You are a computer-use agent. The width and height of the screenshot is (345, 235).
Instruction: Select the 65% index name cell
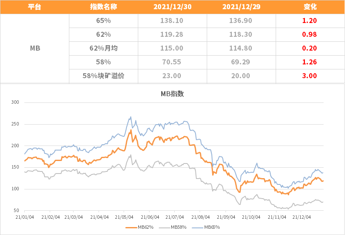click(x=104, y=21)
